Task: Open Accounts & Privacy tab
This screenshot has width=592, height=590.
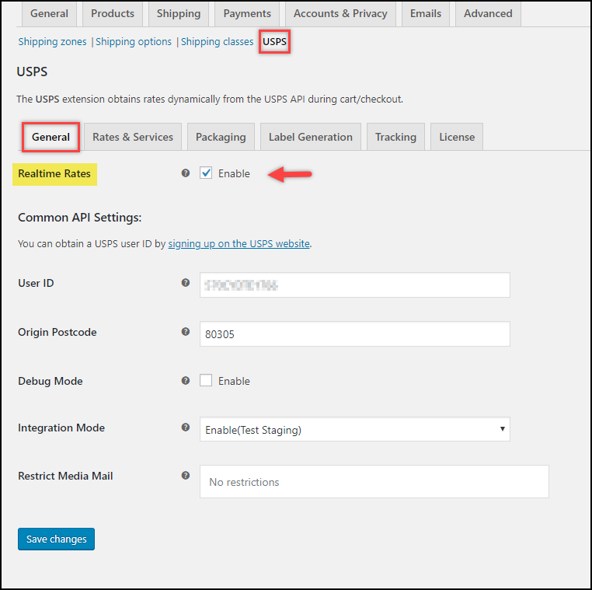Action: click(x=340, y=13)
